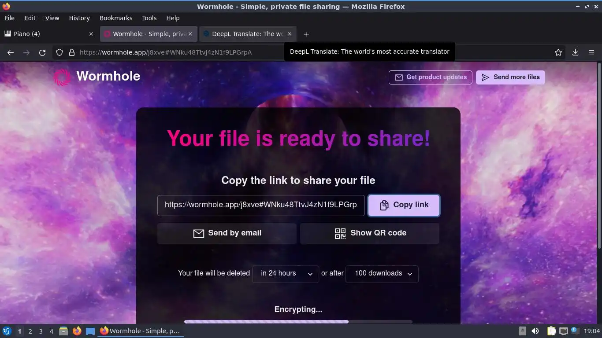Click the Send more files button
This screenshot has height=338, width=602.
pyautogui.click(x=510, y=77)
